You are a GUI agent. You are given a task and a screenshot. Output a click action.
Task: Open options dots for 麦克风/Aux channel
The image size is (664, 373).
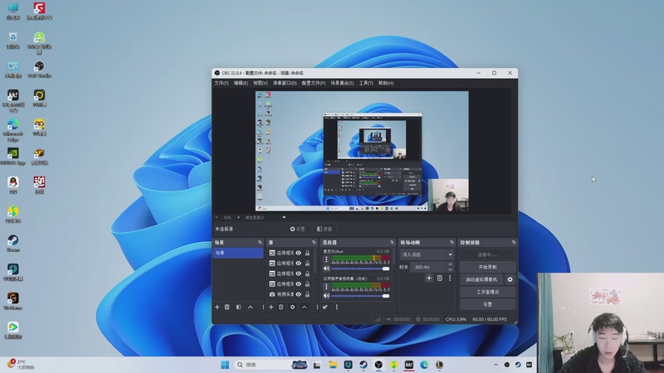326,259
